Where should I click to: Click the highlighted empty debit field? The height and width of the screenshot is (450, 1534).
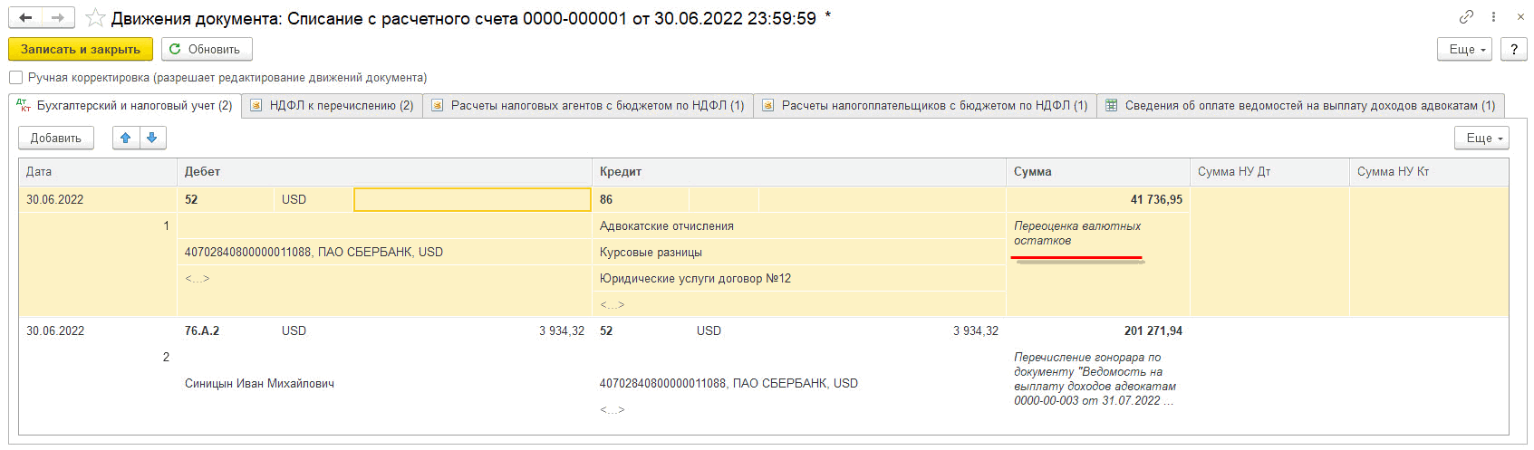pos(471,200)
